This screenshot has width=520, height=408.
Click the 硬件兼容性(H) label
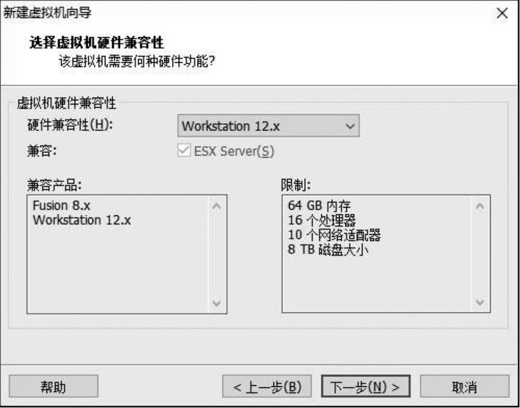(70, 125)
